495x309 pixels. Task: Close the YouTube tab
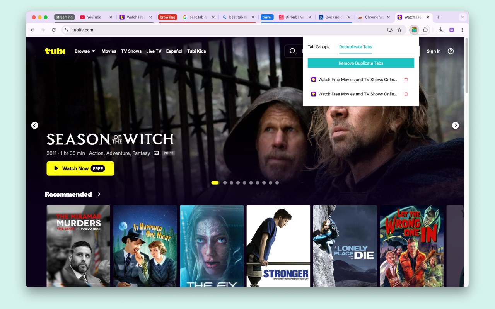tap(111, 17)
